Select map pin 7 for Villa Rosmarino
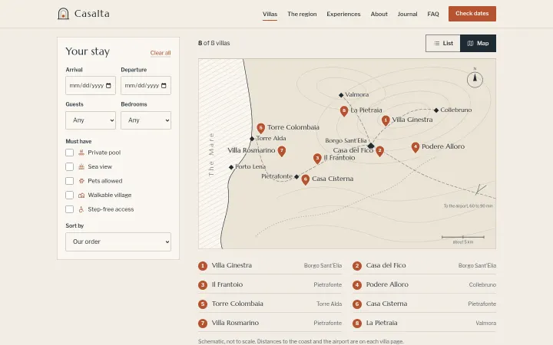 (x=281, y=151)
